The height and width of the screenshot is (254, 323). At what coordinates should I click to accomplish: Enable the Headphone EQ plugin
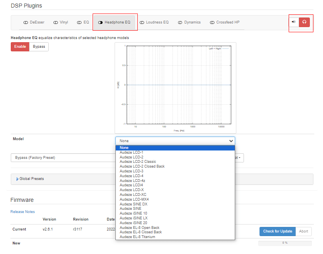click(20, 47)
